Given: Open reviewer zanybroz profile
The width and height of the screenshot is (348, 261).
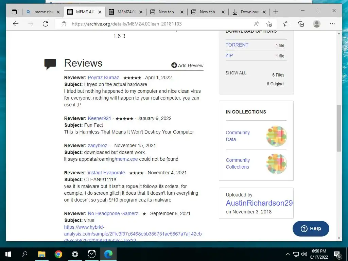Looking at the screenshot, I should (98, 145).
